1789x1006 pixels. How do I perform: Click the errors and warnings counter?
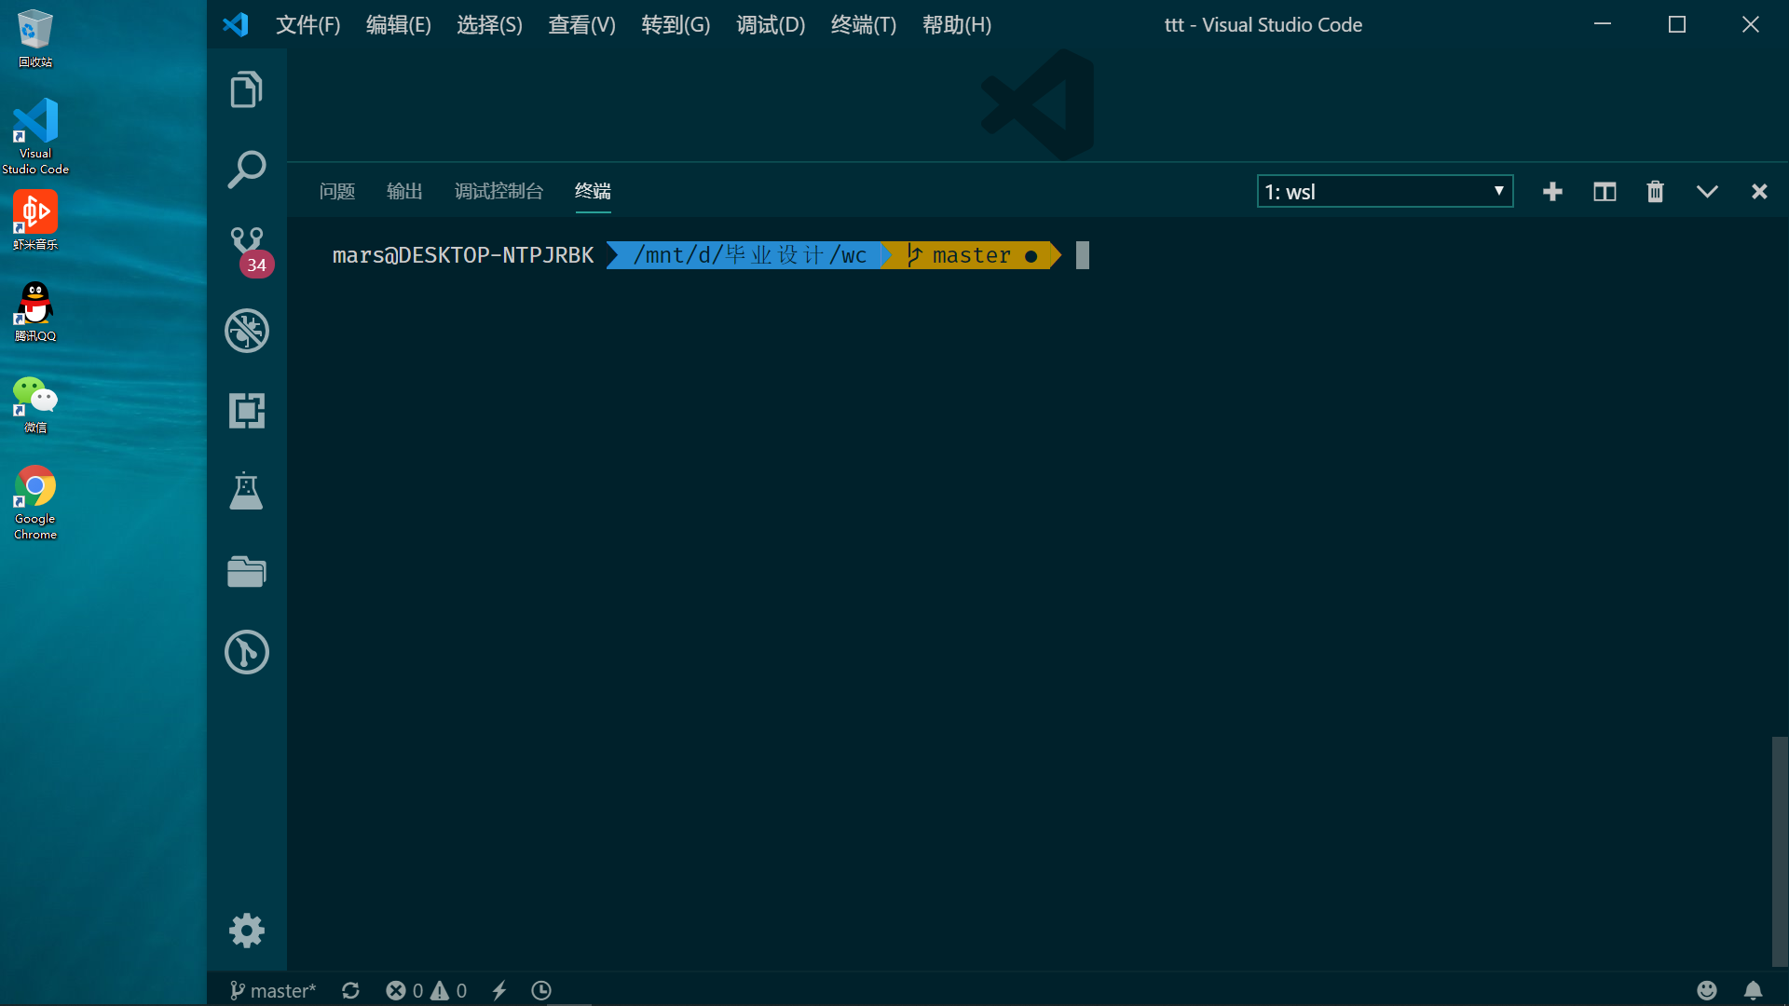coord(425,990)
